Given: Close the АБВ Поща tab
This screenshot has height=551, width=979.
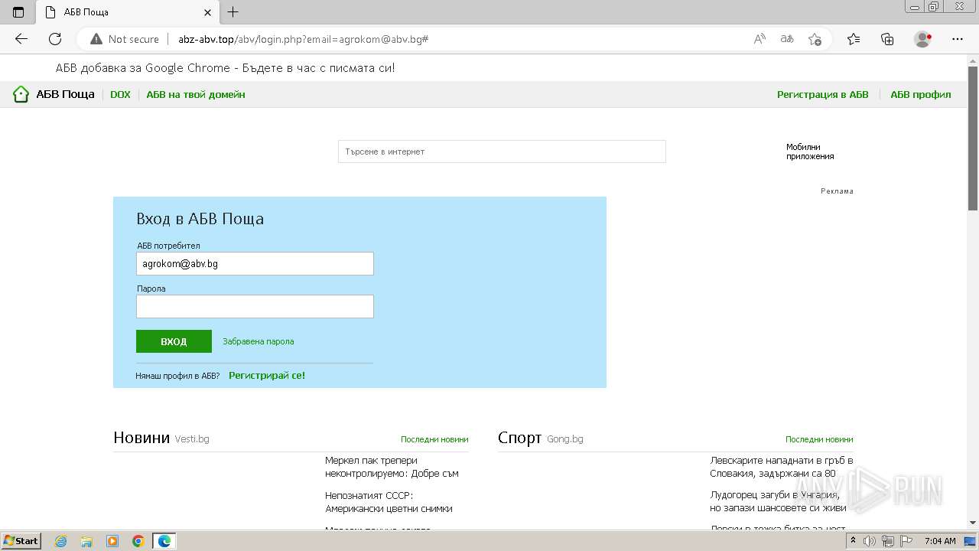Looking at the screenshot, I should click(207, 12).
